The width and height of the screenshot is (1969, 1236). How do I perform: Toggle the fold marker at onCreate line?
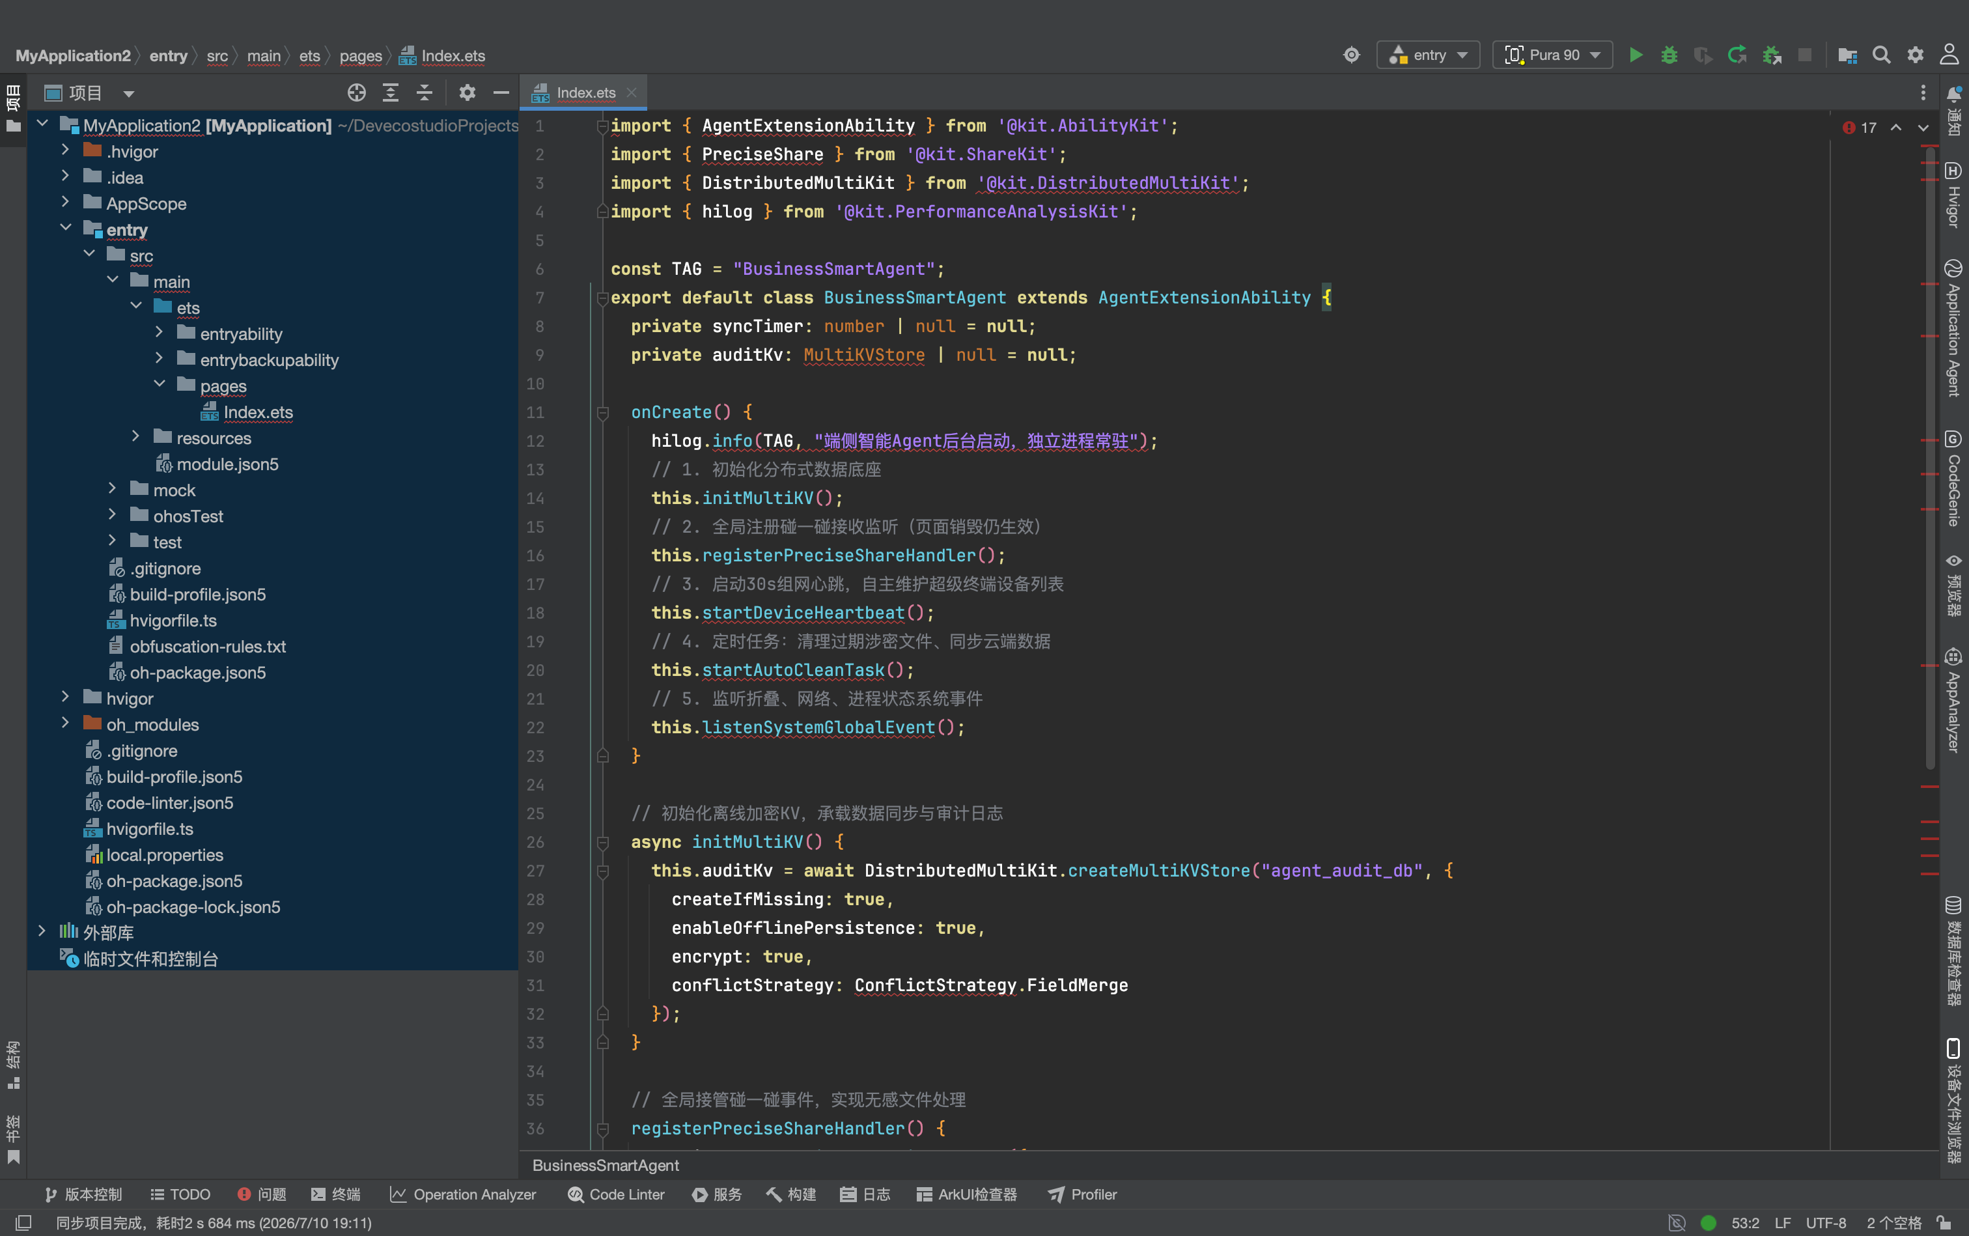tap(602, 413)
